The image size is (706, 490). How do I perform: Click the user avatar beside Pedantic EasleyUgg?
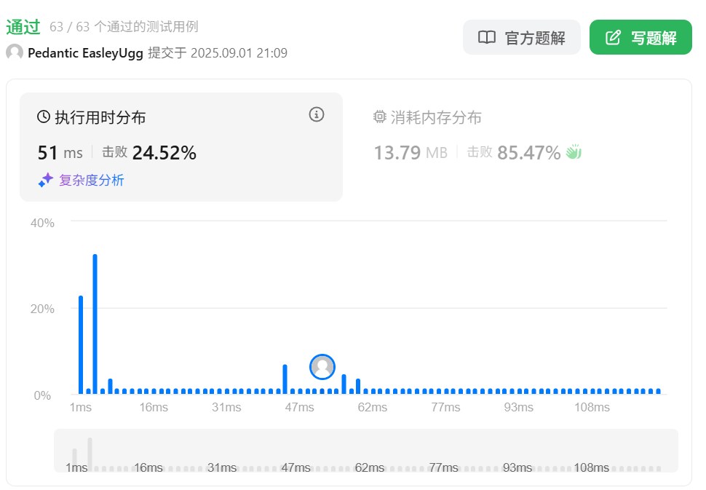(15, 52)
